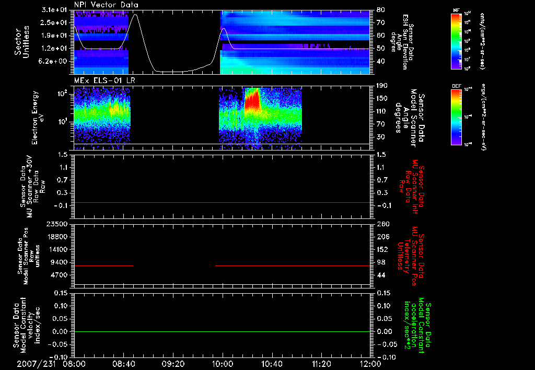Image resolution: width=535 pixels, height=370 pixels.
Task: Click the "Sector Unitless" axis label
Action: pyautogui.click(x=21, y=42)
